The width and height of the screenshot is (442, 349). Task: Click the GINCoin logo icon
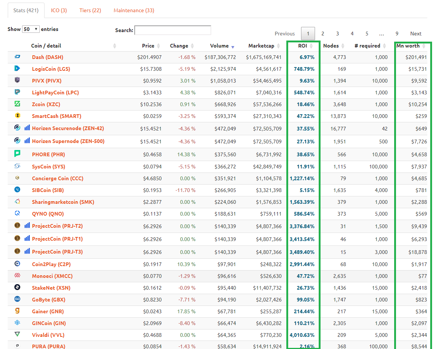coord(17,322)
